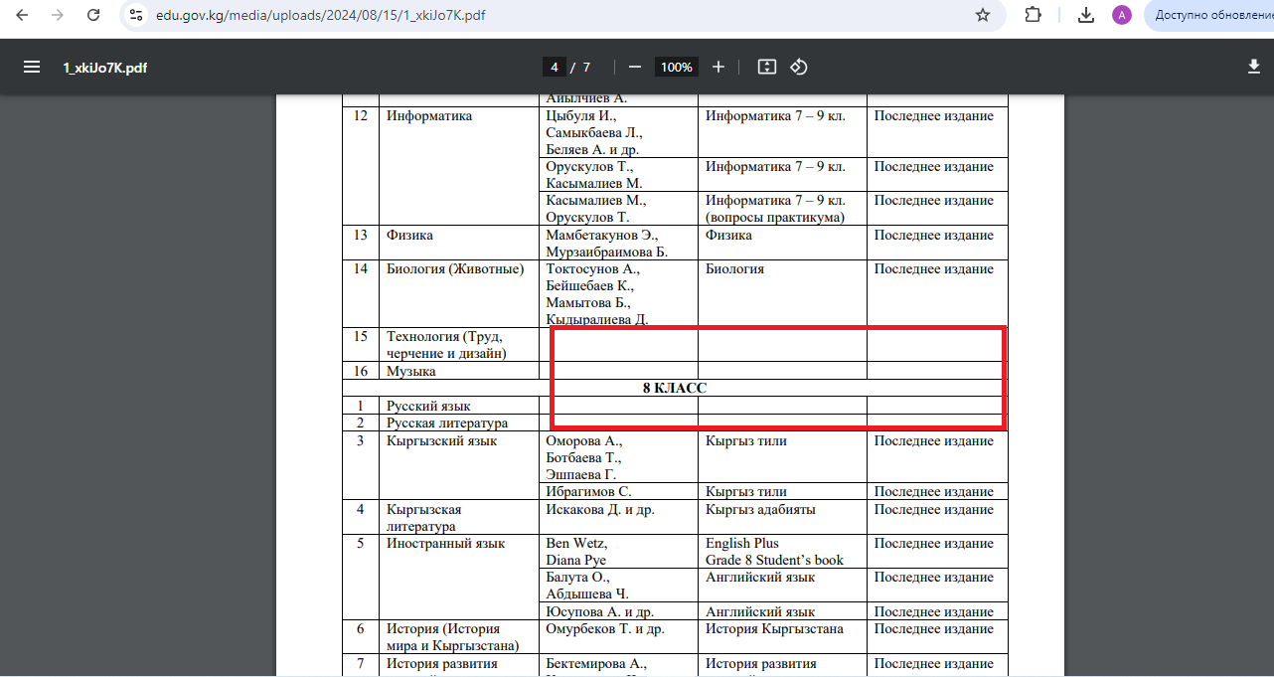Image resolution: width=1274 pixels, height=677 pixels.
Task: Download the PDF from viewer toolbar
Action: 1253,67
